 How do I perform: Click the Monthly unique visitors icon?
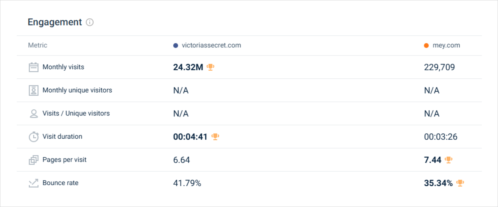(34, 90)
